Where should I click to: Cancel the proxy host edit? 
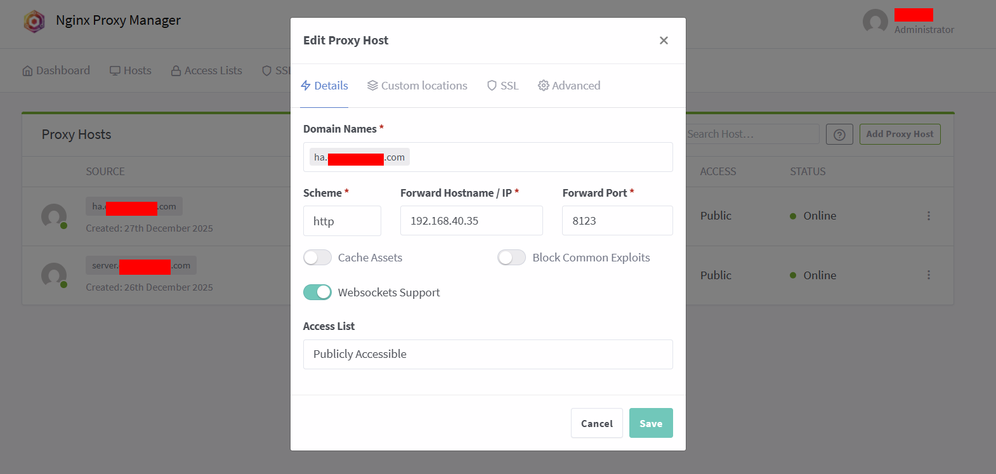coord(596,423)
